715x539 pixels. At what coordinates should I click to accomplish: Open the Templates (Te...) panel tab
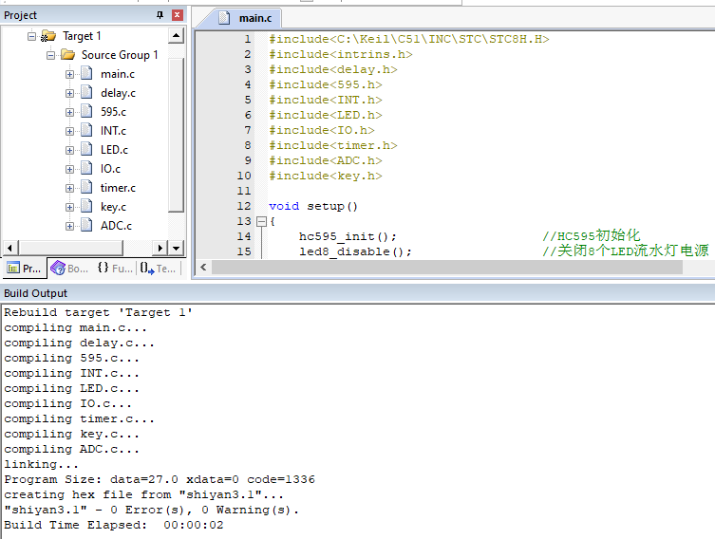pyautogui.click(x=158, y=269)
